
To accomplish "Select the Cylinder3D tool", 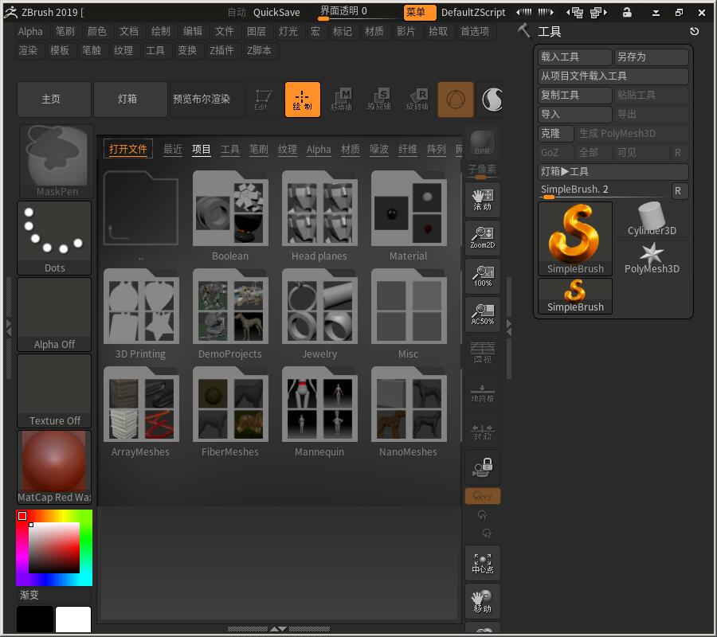I will (652, 219).
